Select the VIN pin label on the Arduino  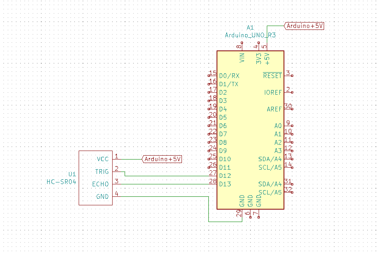pos(242,58)
